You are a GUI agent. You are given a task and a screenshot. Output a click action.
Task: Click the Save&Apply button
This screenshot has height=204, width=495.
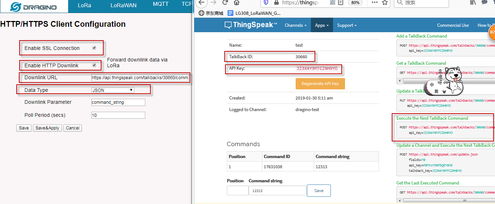click(x=47, y=128)
